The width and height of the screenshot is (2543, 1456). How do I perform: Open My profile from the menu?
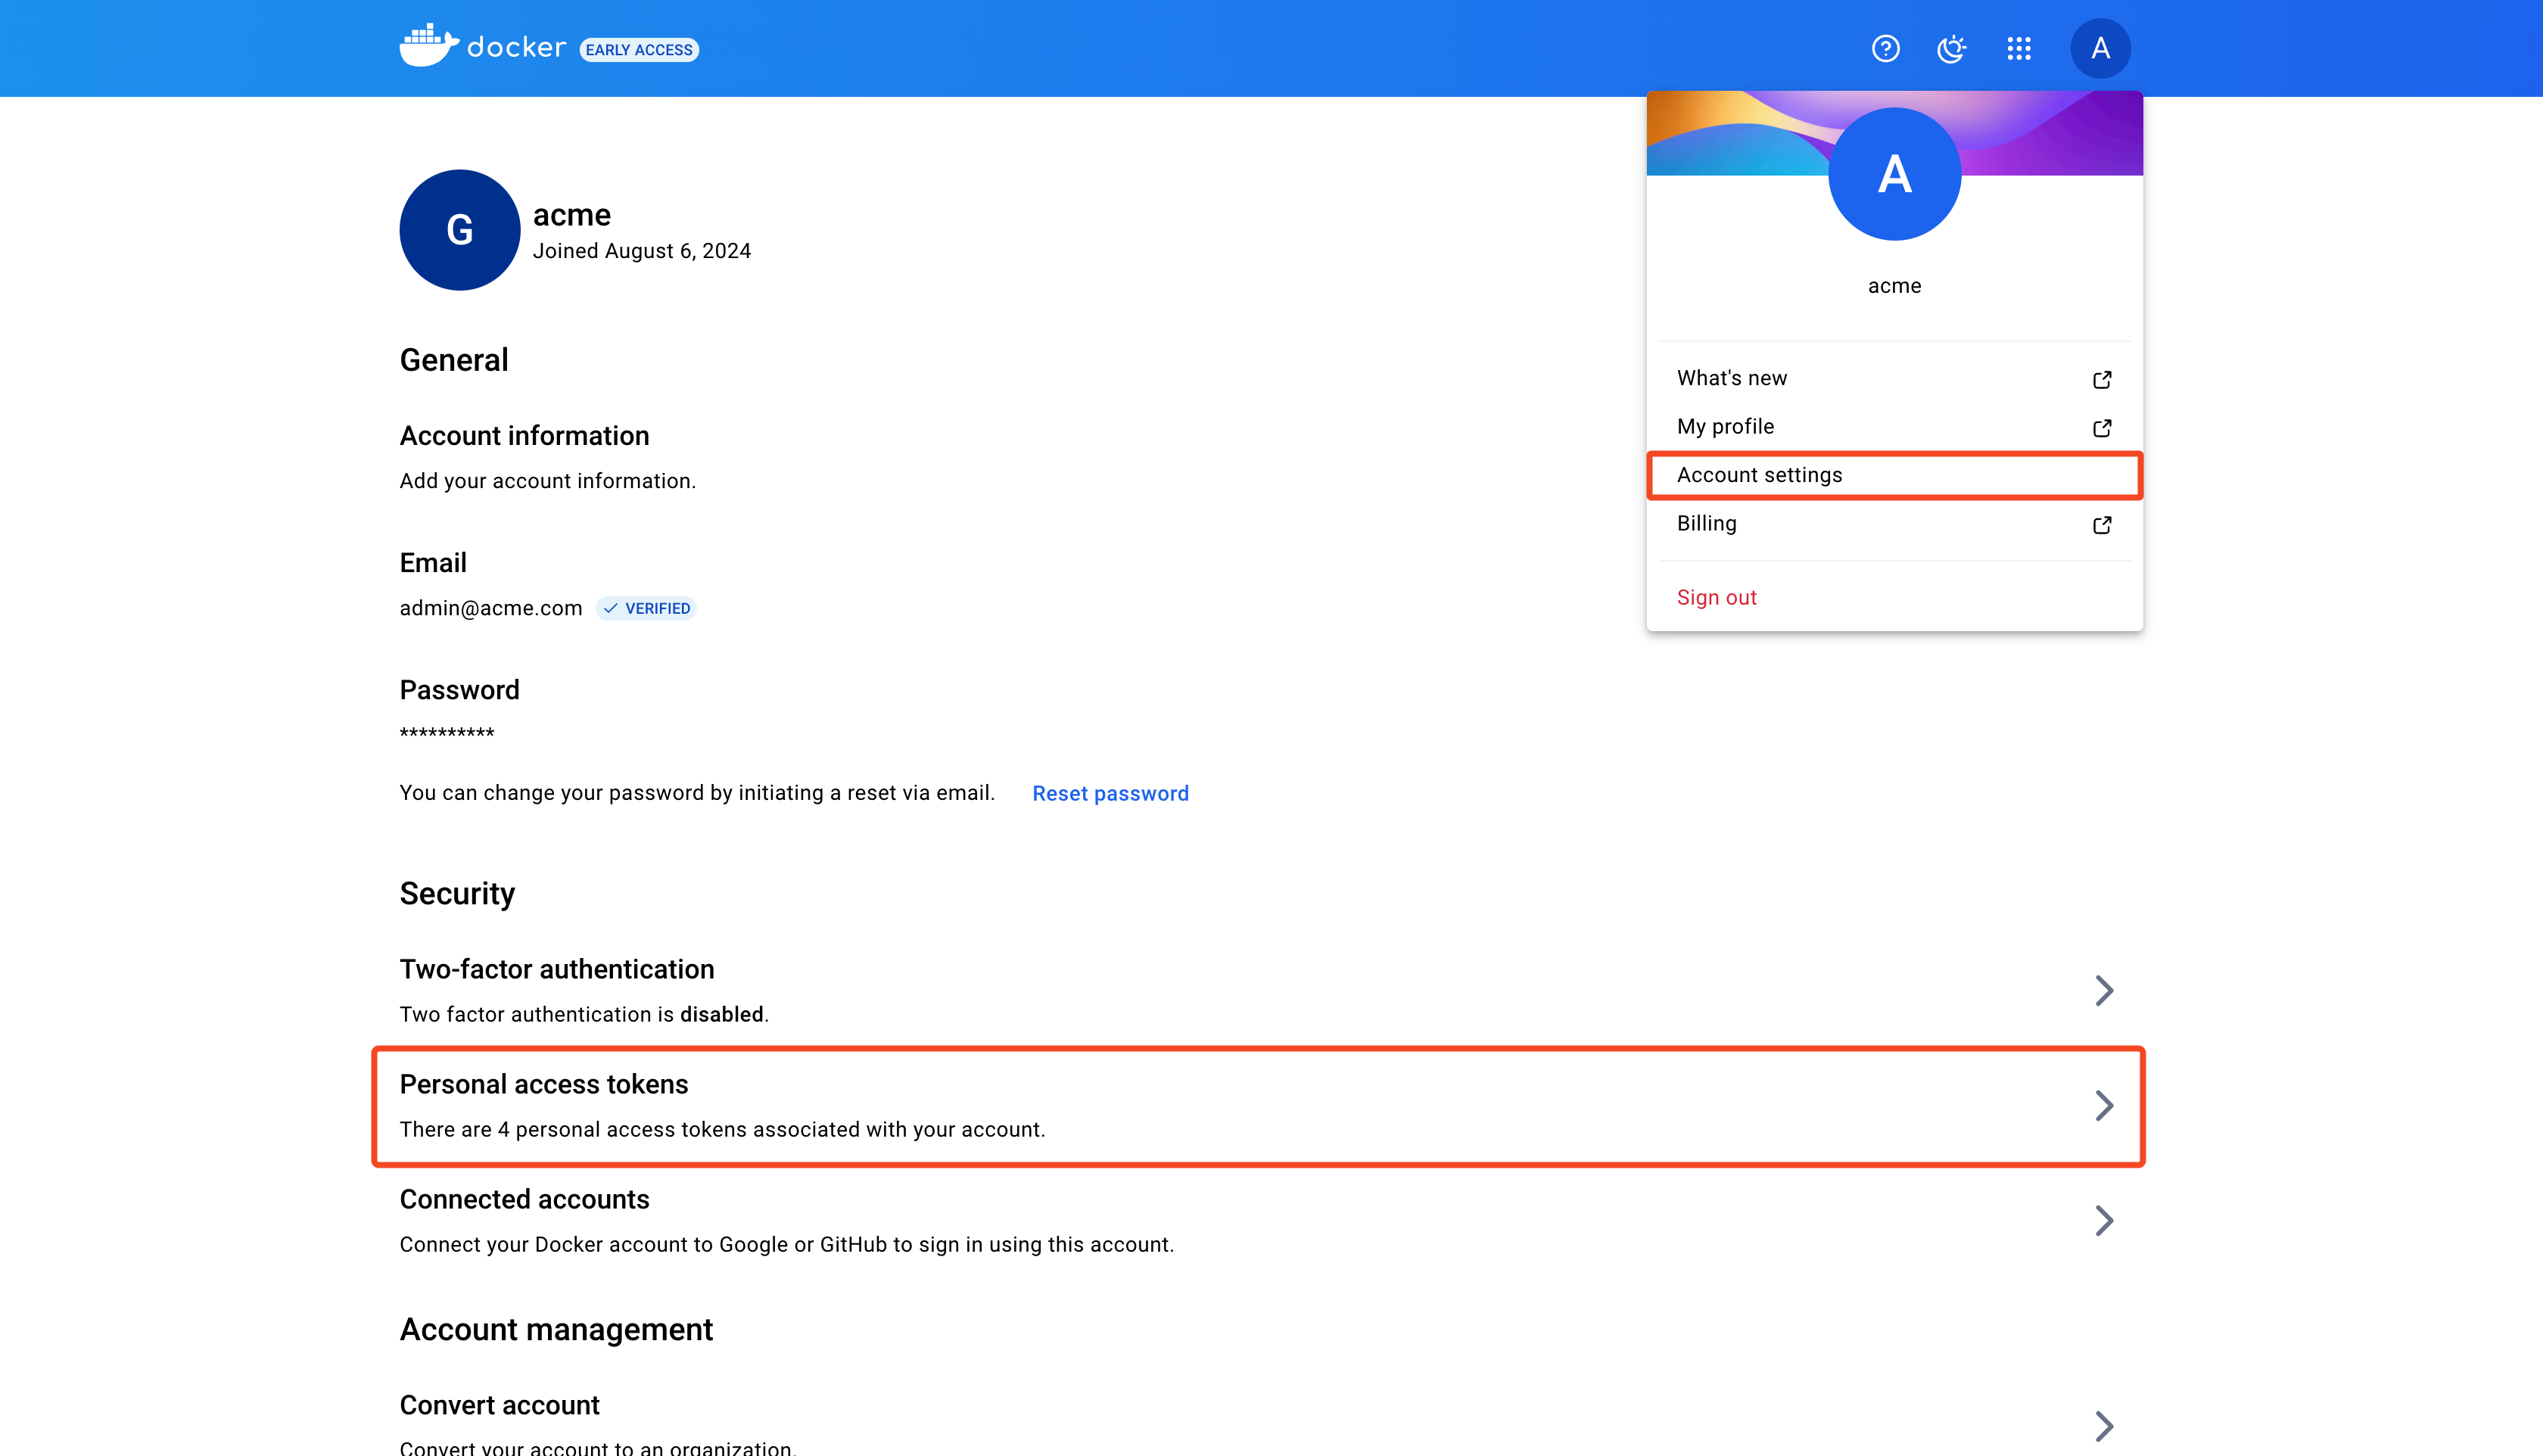1894,426
